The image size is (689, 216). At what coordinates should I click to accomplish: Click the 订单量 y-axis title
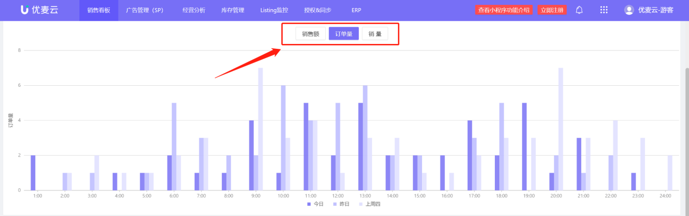point(10,120)
